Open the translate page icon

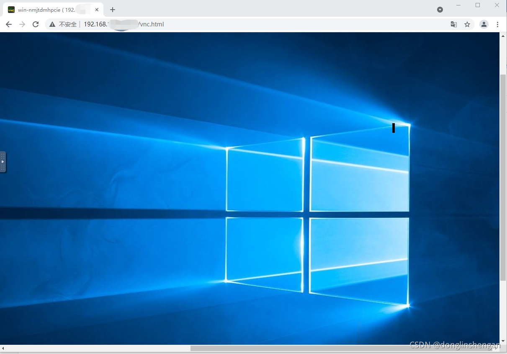pyautogui.click(x=454, y=24)
